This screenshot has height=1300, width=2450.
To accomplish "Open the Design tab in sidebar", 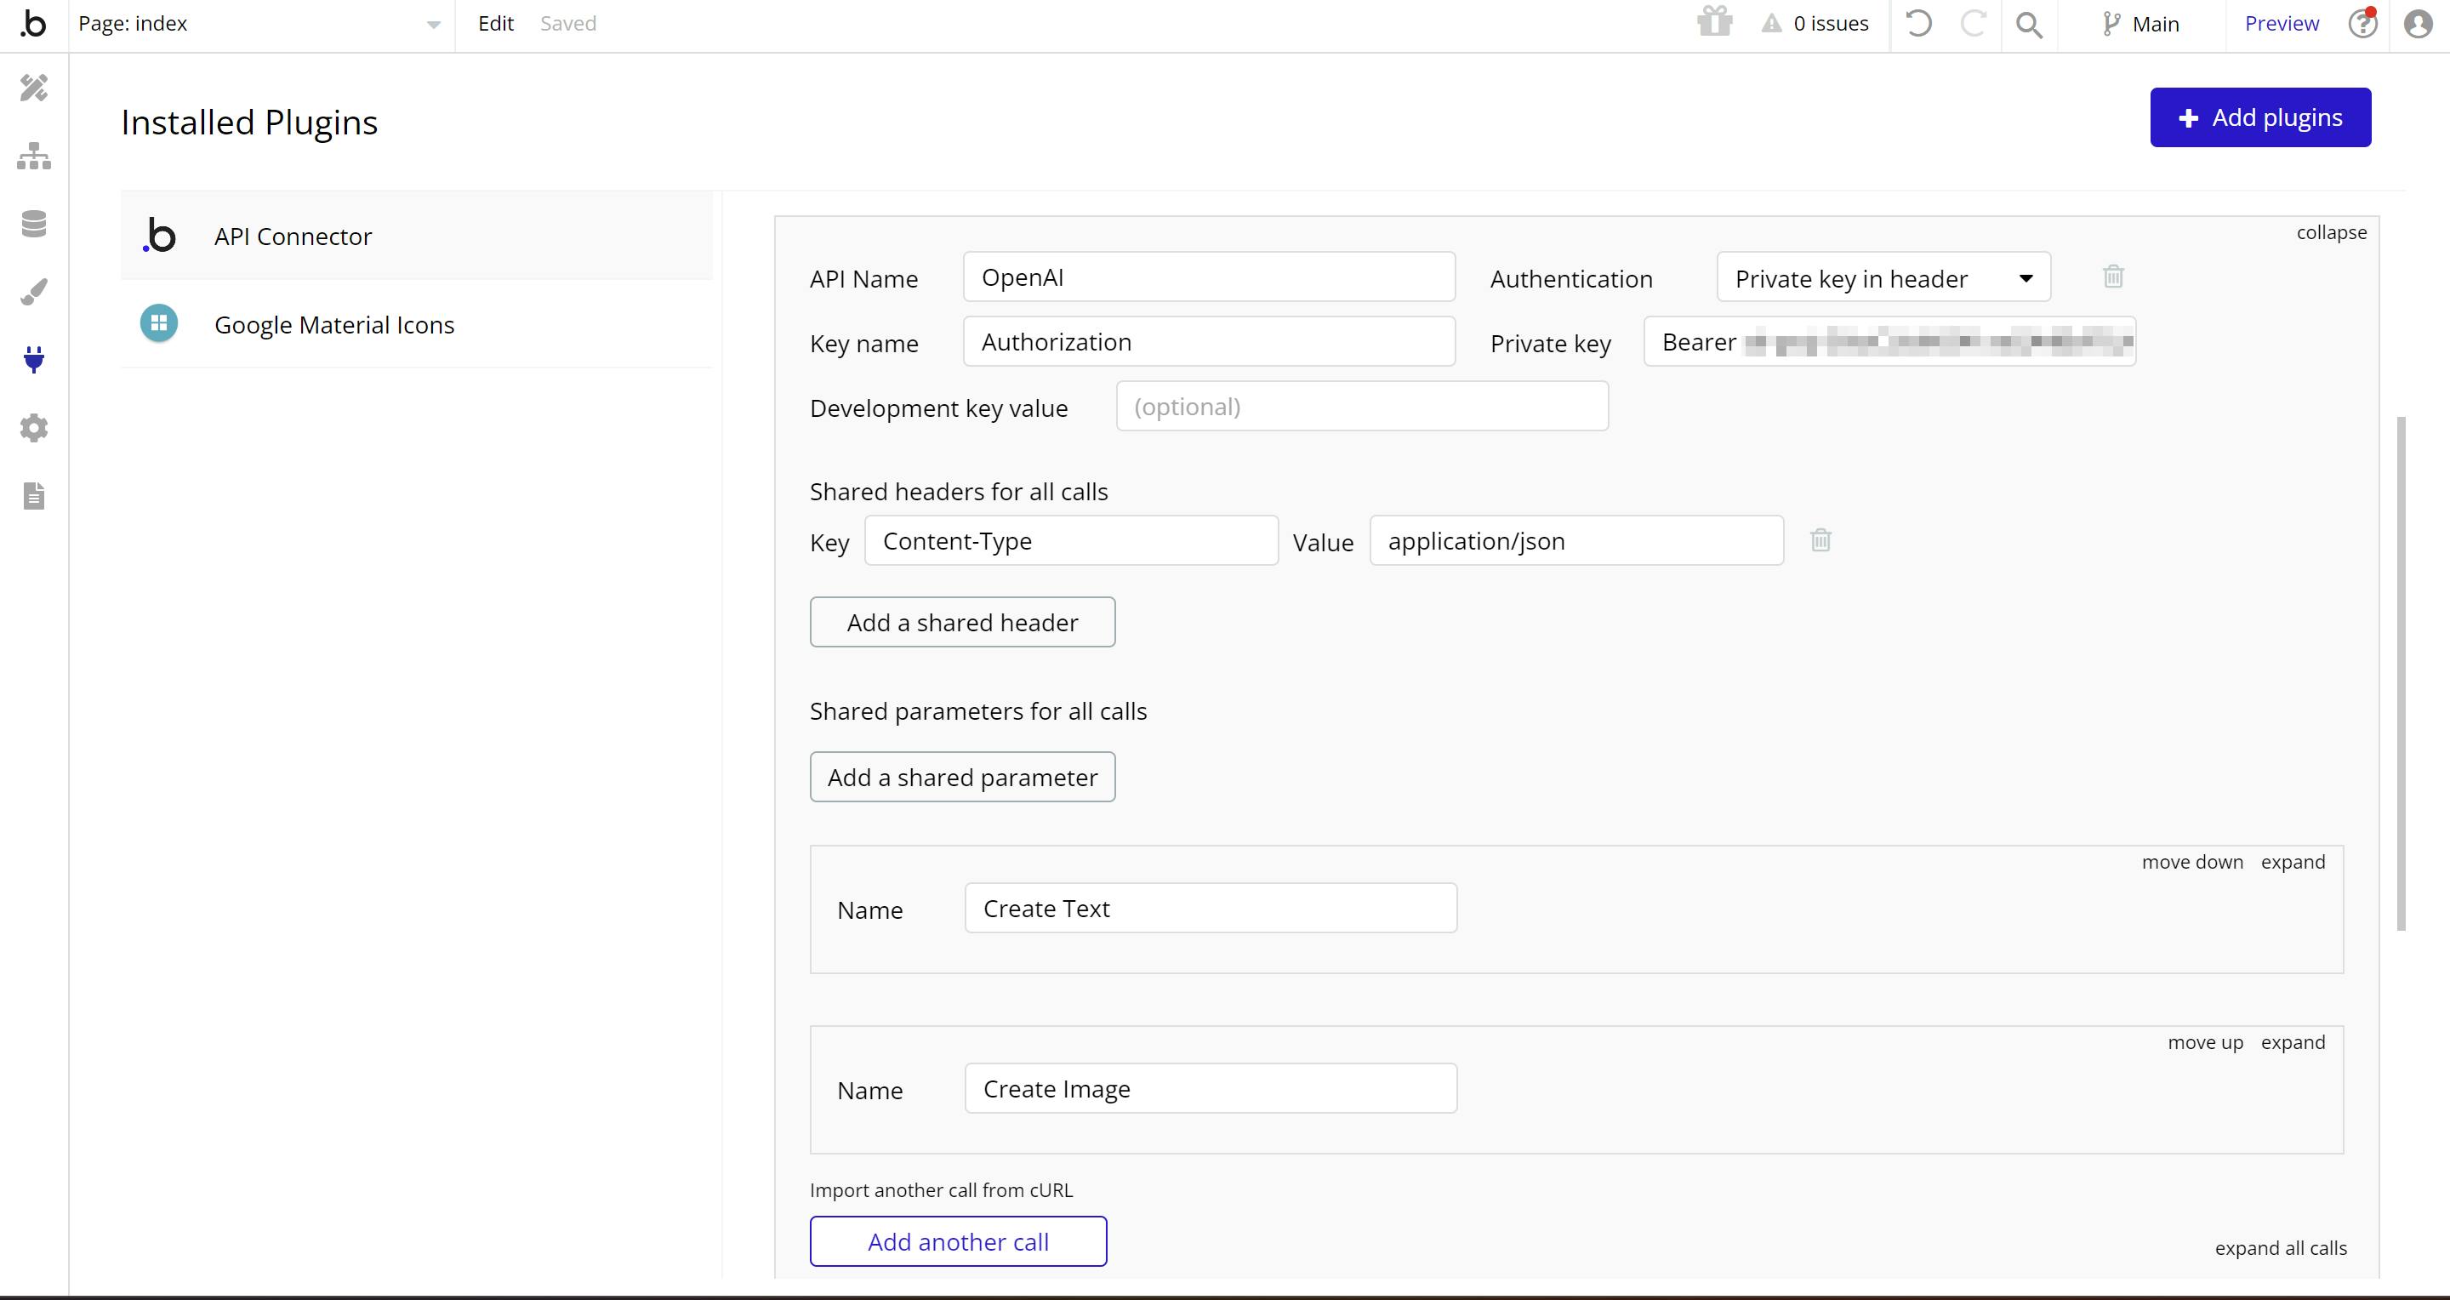I will [34, 88].
